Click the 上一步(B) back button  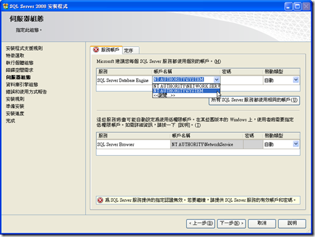201,223
